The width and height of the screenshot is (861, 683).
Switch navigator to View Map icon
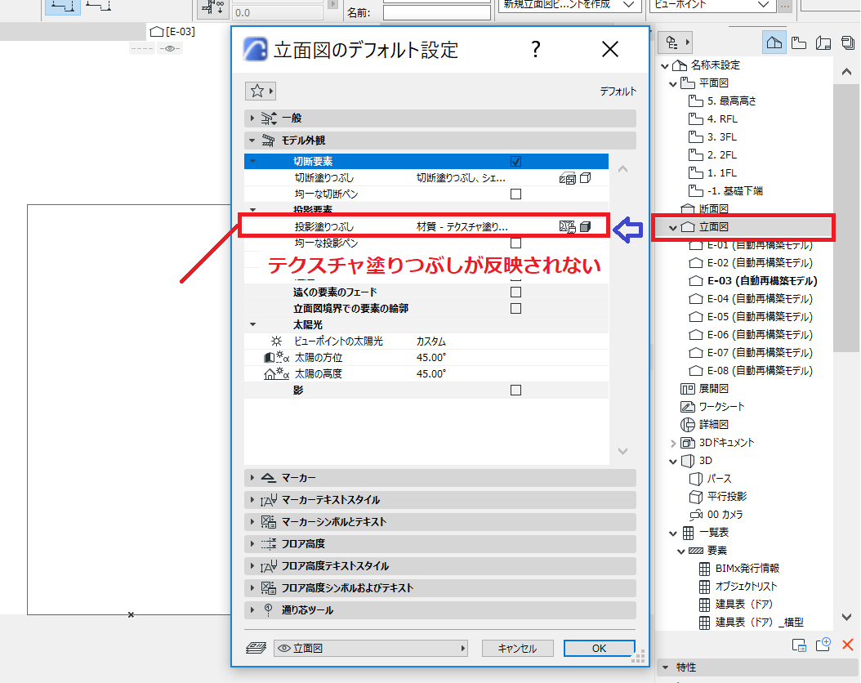point(799,42)
